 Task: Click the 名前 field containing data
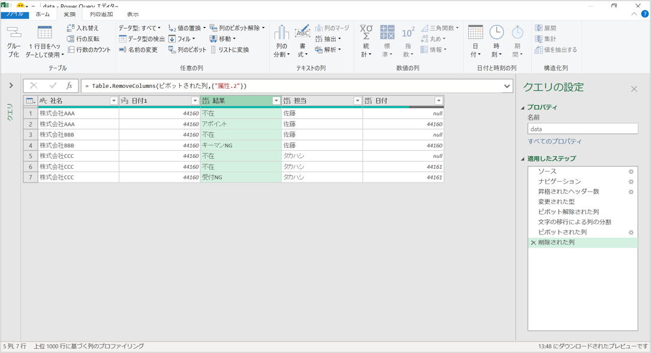pyautogui.click(x=582, y=129)
